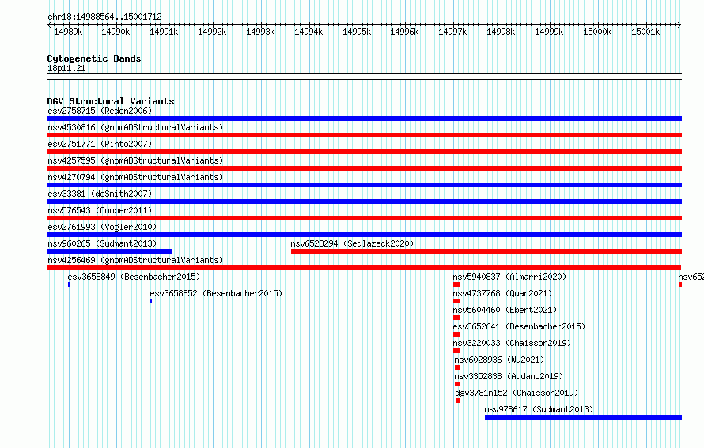This screenshot has height=448, width=704.
Task: Click the tiny blue marker under esv3658849
Action: tap(69, 284)
